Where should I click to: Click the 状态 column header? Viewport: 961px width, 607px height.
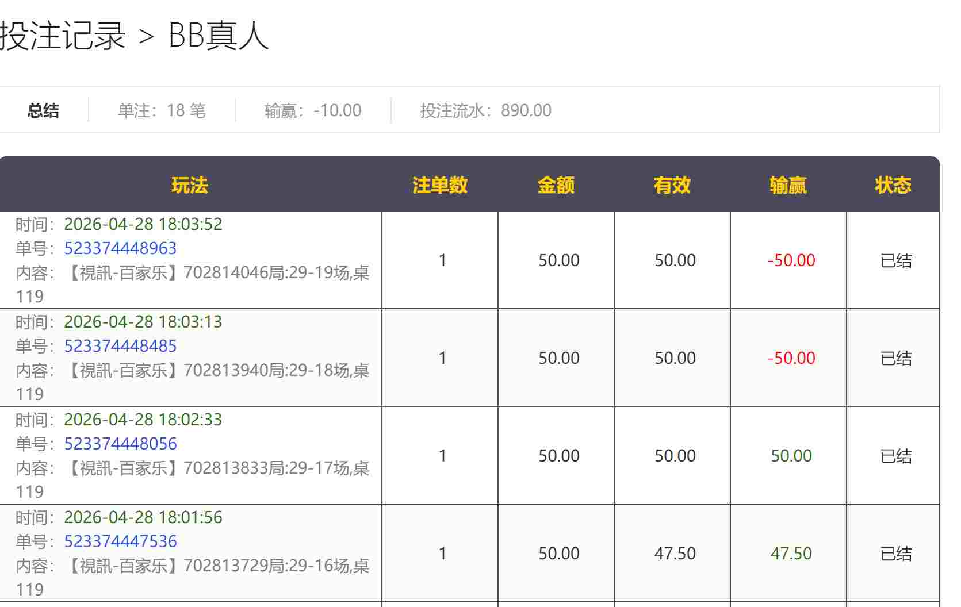pyautogui.click(x=893, y=185)
